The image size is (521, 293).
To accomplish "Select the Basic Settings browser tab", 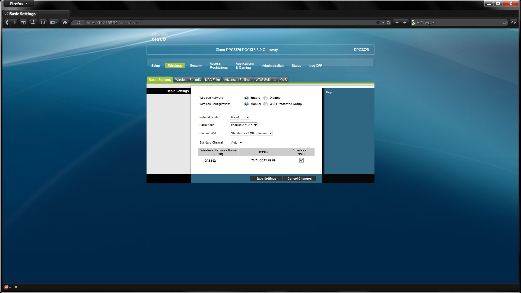I will point(37,14).
